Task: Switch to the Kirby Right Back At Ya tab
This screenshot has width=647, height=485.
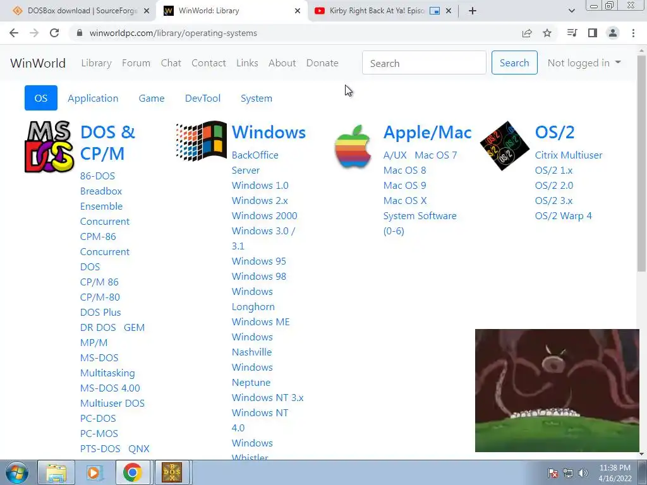Action: click(377, 11)
